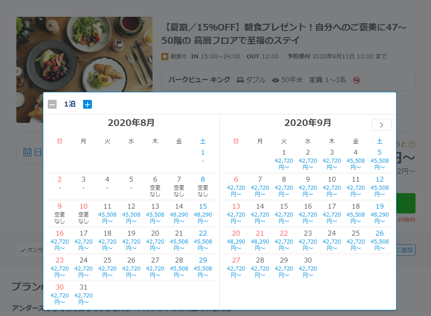Choose August 24 date cell
This screenshot has height=316, width=431.
pos(84,267)
